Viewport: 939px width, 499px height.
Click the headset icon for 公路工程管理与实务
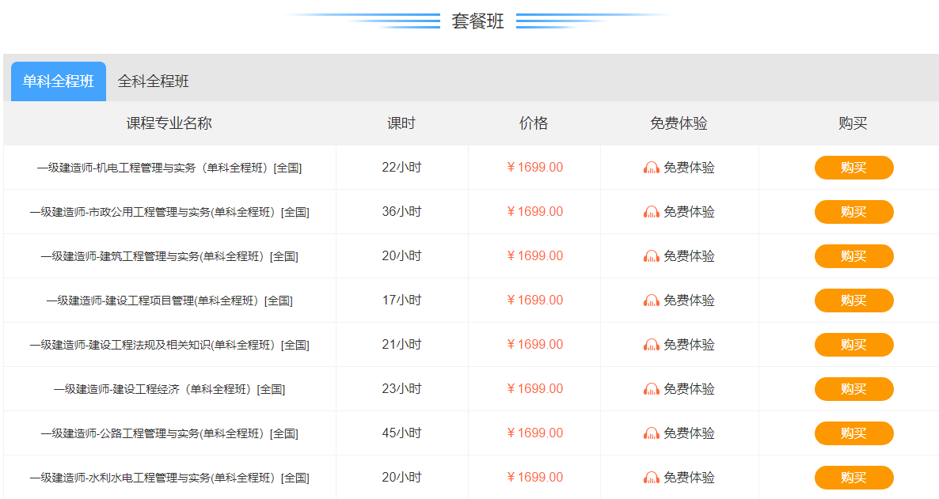[x=651, y=433]
